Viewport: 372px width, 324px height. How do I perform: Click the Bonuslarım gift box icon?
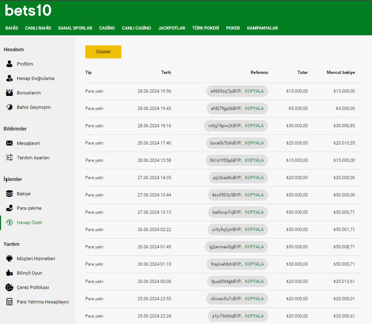click(9, 93)
